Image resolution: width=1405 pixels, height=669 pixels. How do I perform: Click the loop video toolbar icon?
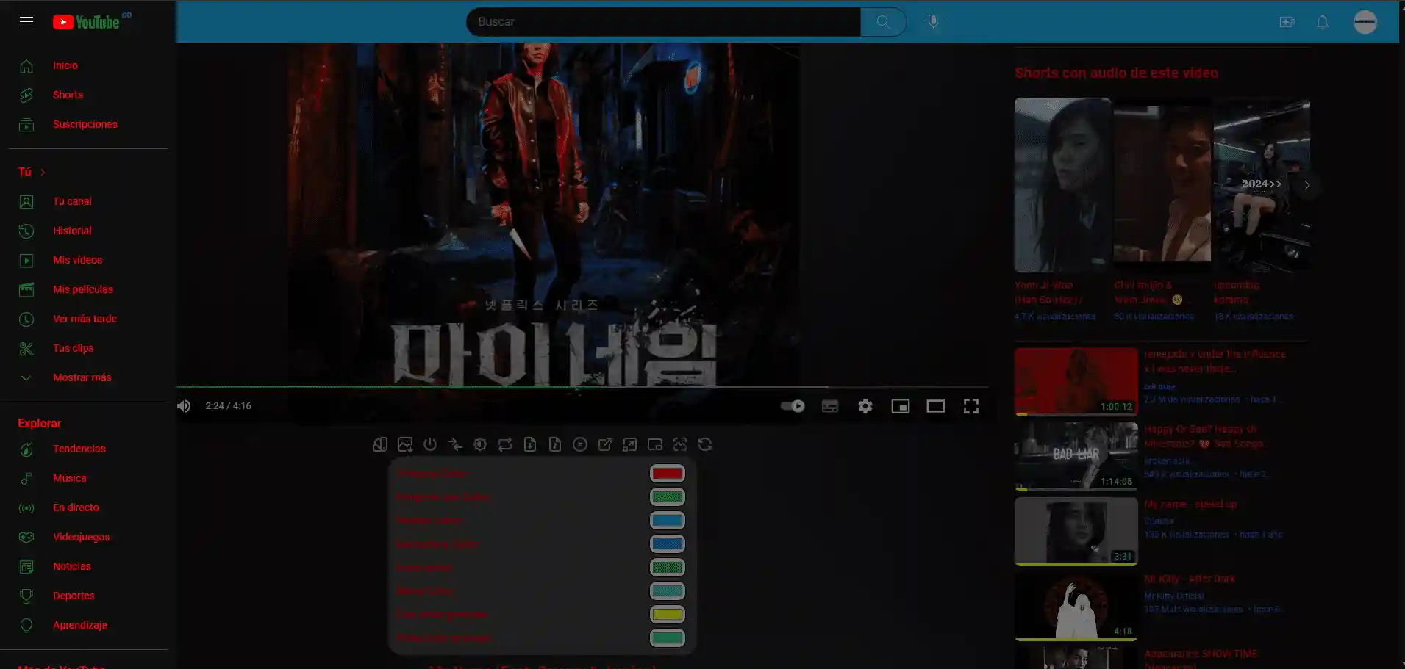505,444
